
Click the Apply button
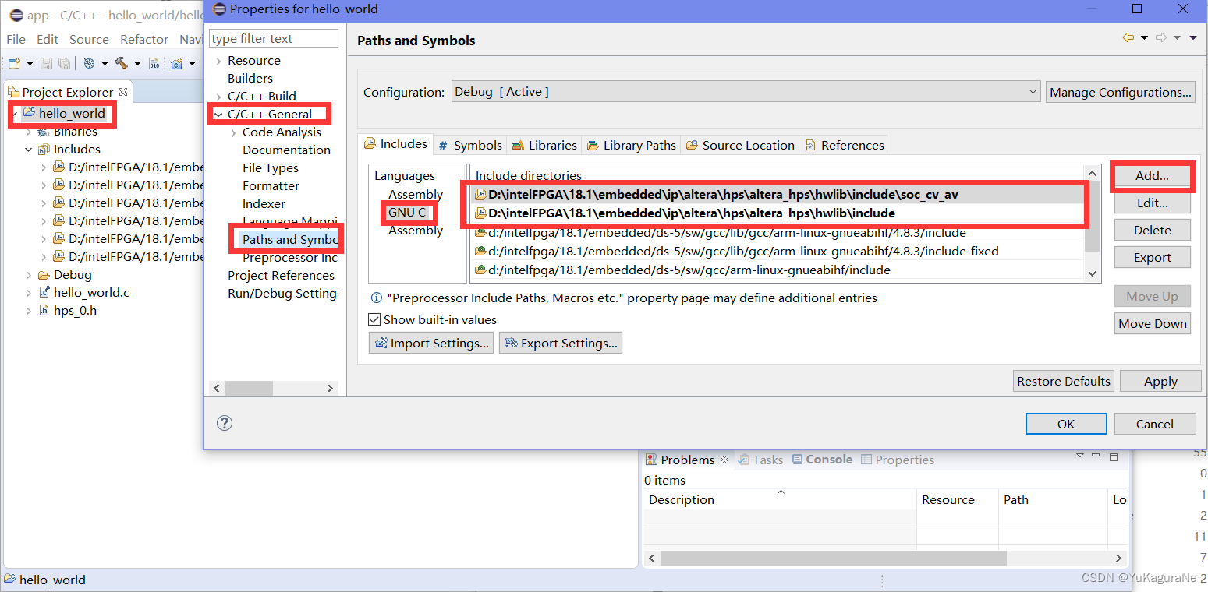tap(1160, 381)
